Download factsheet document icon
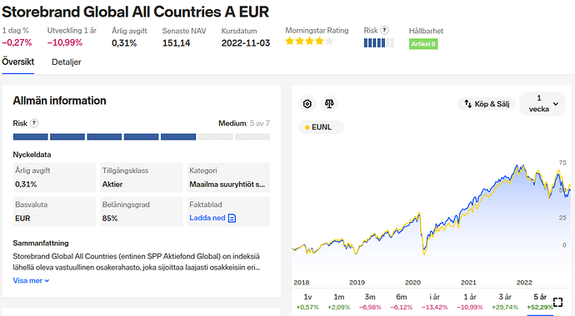The image size is (575, 316). [232, 219]
